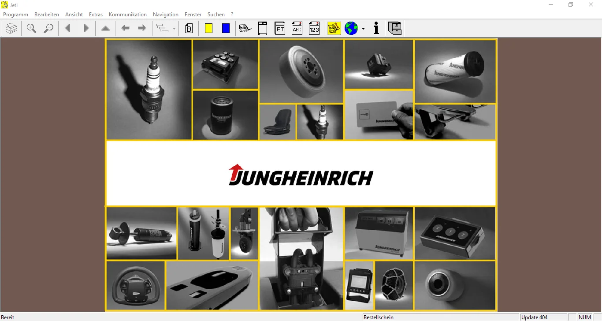The height and width of the screenshot is (321, 602).
Task: Toggle the bold B marker
Action: (x=189, y=28)
